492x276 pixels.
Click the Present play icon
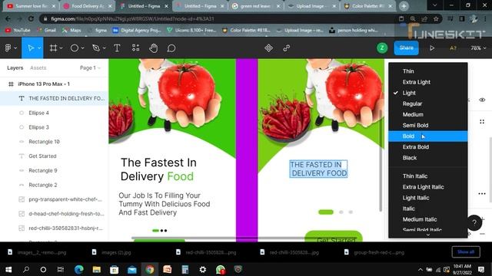[x=432, y=48]
